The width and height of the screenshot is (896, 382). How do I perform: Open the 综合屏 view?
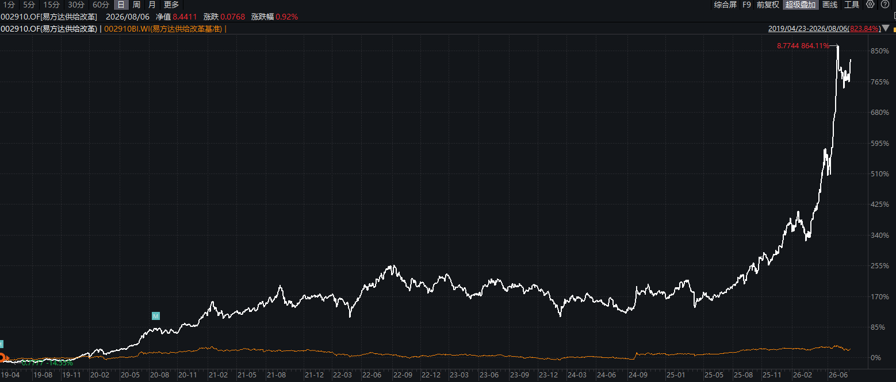click(x=725, y=5)
